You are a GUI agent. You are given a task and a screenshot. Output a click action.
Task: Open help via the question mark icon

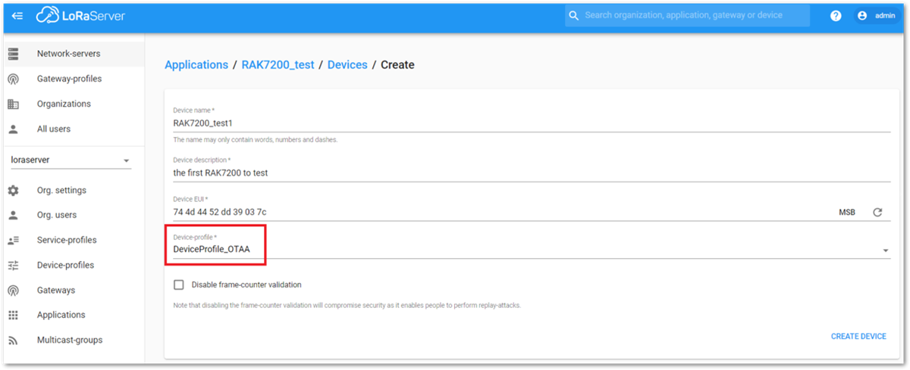pyautogui.click(x=836, y=16)
